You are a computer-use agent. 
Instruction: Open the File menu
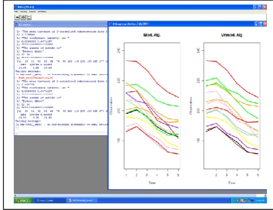(x=16, y=12)
